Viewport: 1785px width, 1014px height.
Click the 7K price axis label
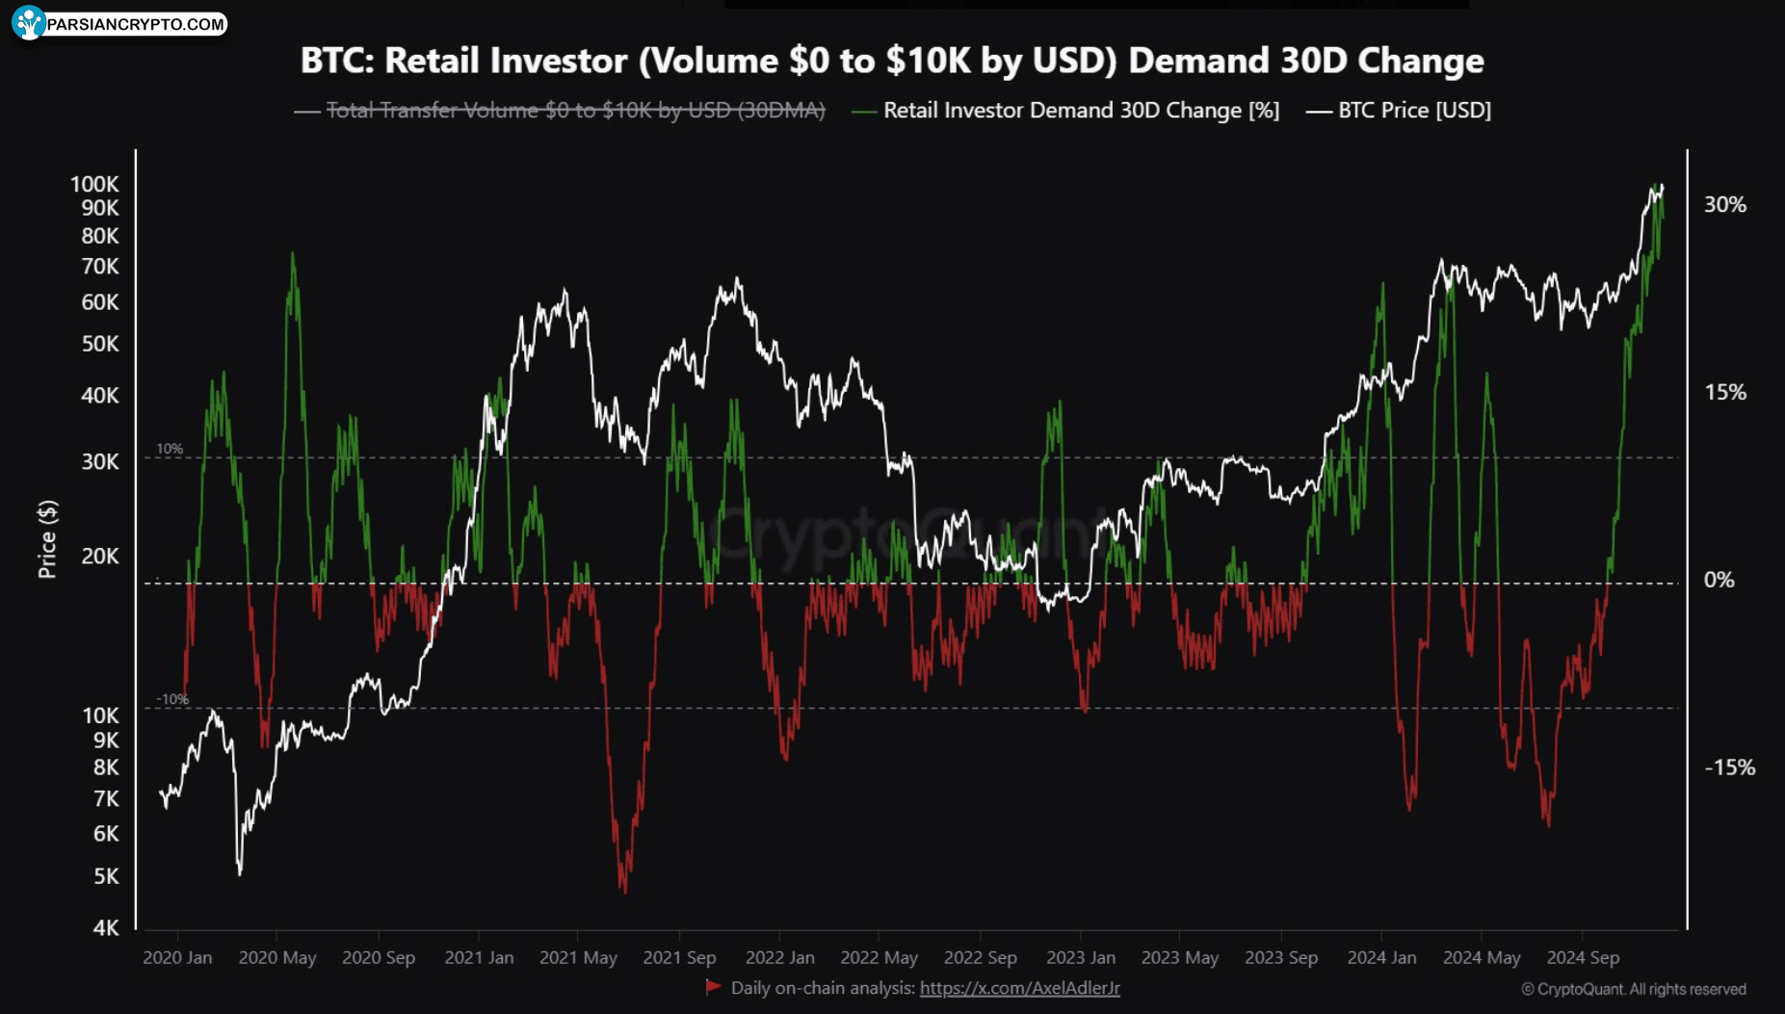[x=106, y=799]
